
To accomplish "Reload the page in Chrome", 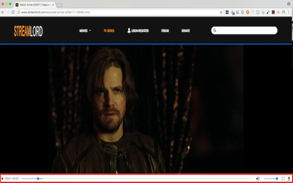I will [x=13, y=12].
